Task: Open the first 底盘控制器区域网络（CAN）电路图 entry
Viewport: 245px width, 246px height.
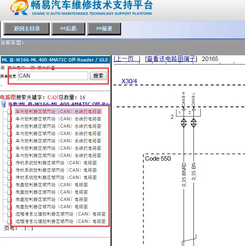Action: coord(52,185)
